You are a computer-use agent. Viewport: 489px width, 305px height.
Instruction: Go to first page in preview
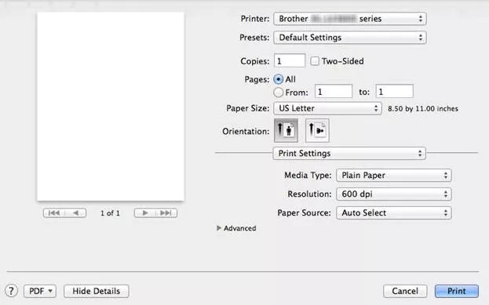click(54, 212)
